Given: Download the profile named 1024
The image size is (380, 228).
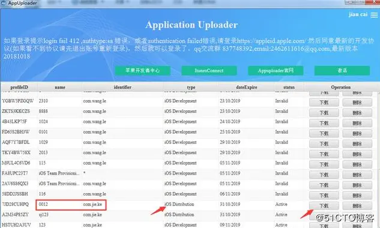Looking at the screenshot, I should coord(324,123).
